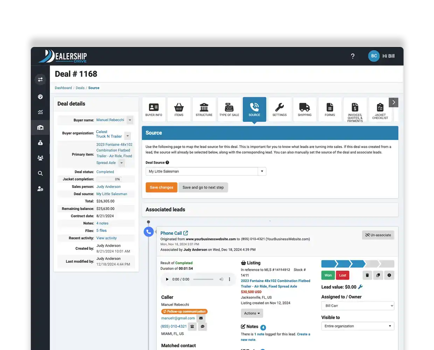Switch to the Buyer Info tab
The height and width of the screenshot is (350, 434).
pos(154,109)
